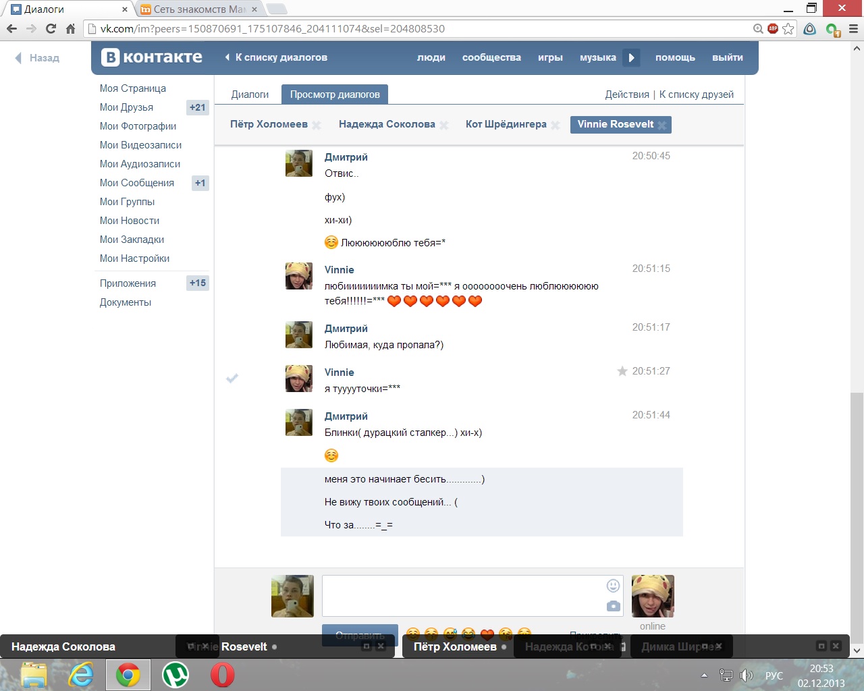
Task: Click the +15 applications badge
Action: (198, 283)
